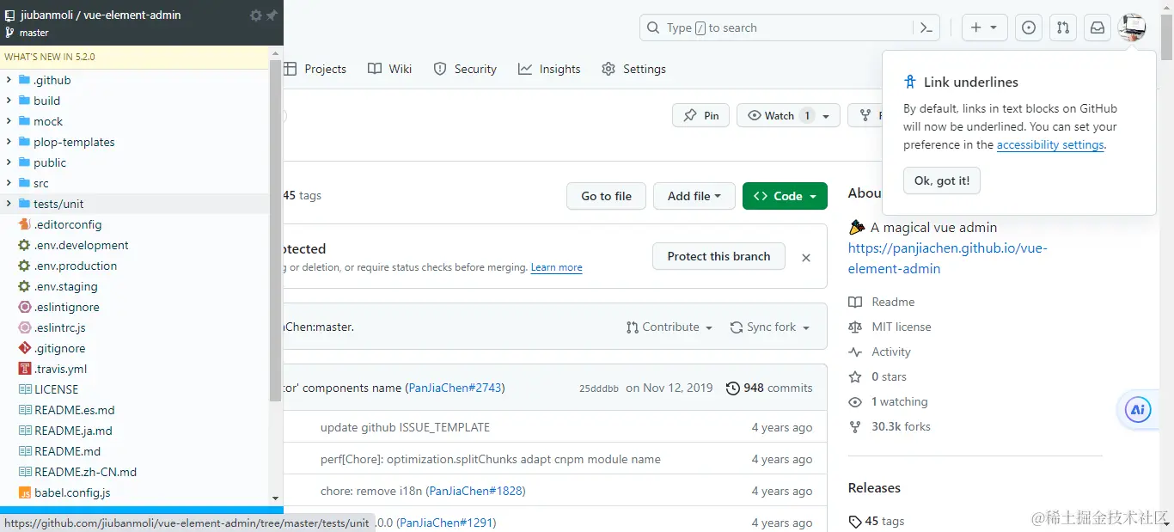Click the user avatar
The width and height of the screenshot is (1174, 532).
(x=1132, y=28)
